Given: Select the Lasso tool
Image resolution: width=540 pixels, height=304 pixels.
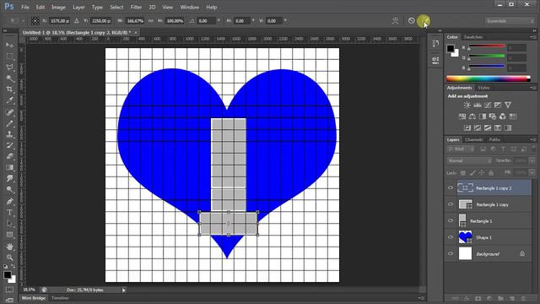Looking at the screenshot, I should pos(9,68).
